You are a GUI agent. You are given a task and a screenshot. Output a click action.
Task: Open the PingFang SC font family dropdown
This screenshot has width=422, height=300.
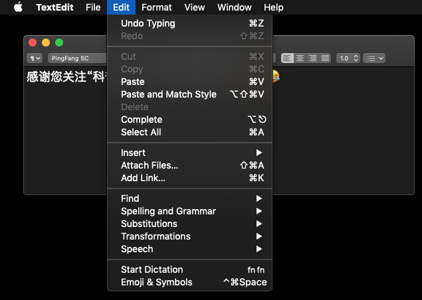pos(76,58)
